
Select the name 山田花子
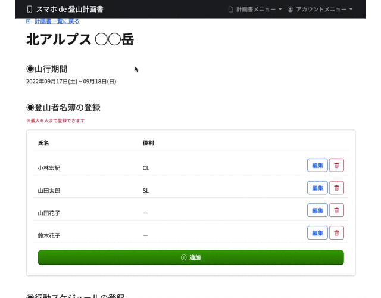pyautogui.click(x=49, y=213)
